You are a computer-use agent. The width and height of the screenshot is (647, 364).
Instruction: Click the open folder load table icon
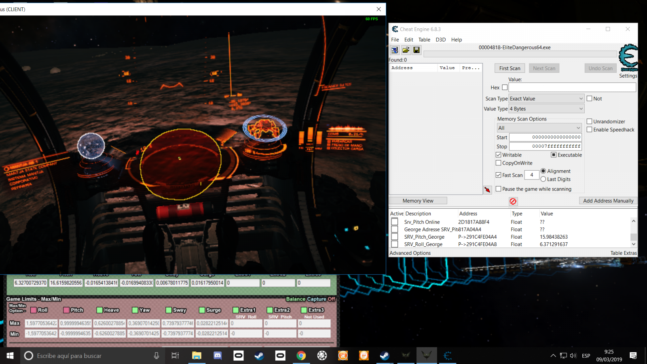click(x=406, y=50)
